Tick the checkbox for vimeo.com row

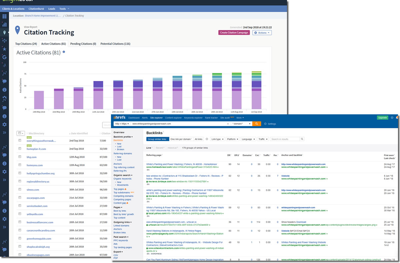[x=20, y=190]
